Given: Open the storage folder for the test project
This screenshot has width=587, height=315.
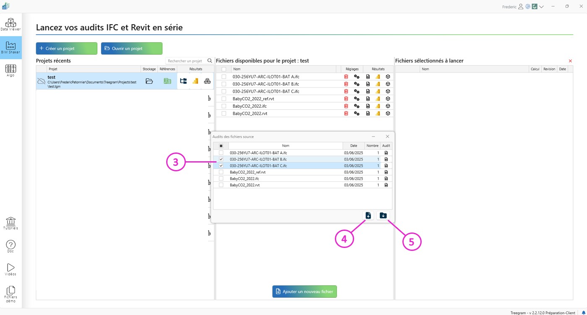Looking at the screenshot, I should (149, 81).
